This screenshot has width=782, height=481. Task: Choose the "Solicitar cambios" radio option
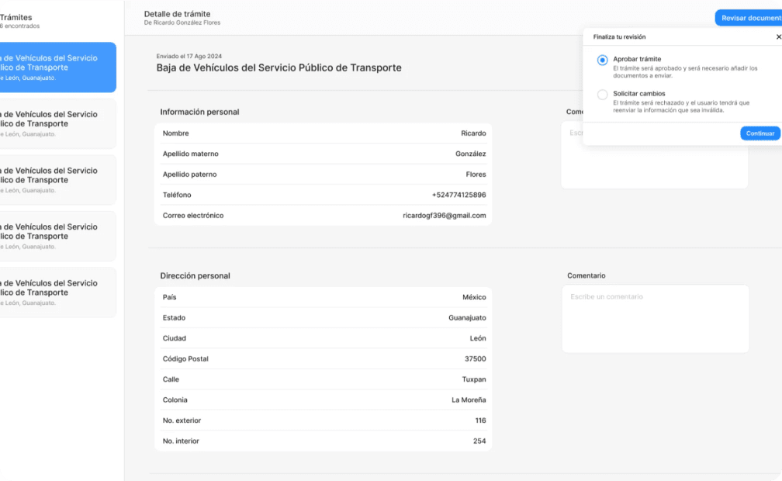pyautogui.click(x=603, y=95)
